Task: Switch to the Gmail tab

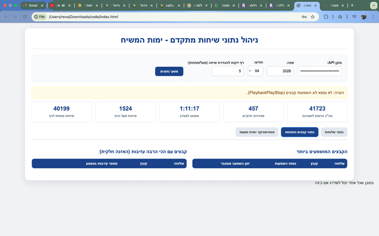Action: pos(33,5)
